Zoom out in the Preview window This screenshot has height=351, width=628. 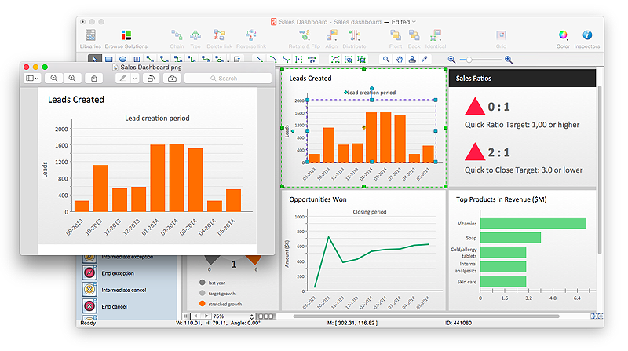pos(54,79)
